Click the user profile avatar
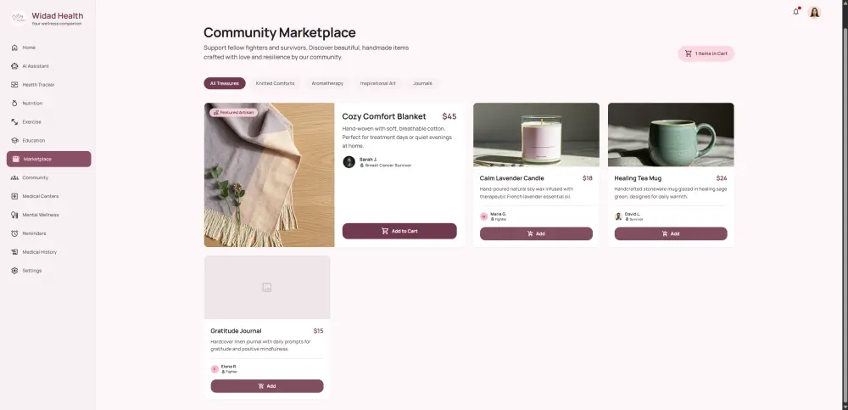Image resolution: width=848 pixels, height=410 pixels. tap(814, 12)
